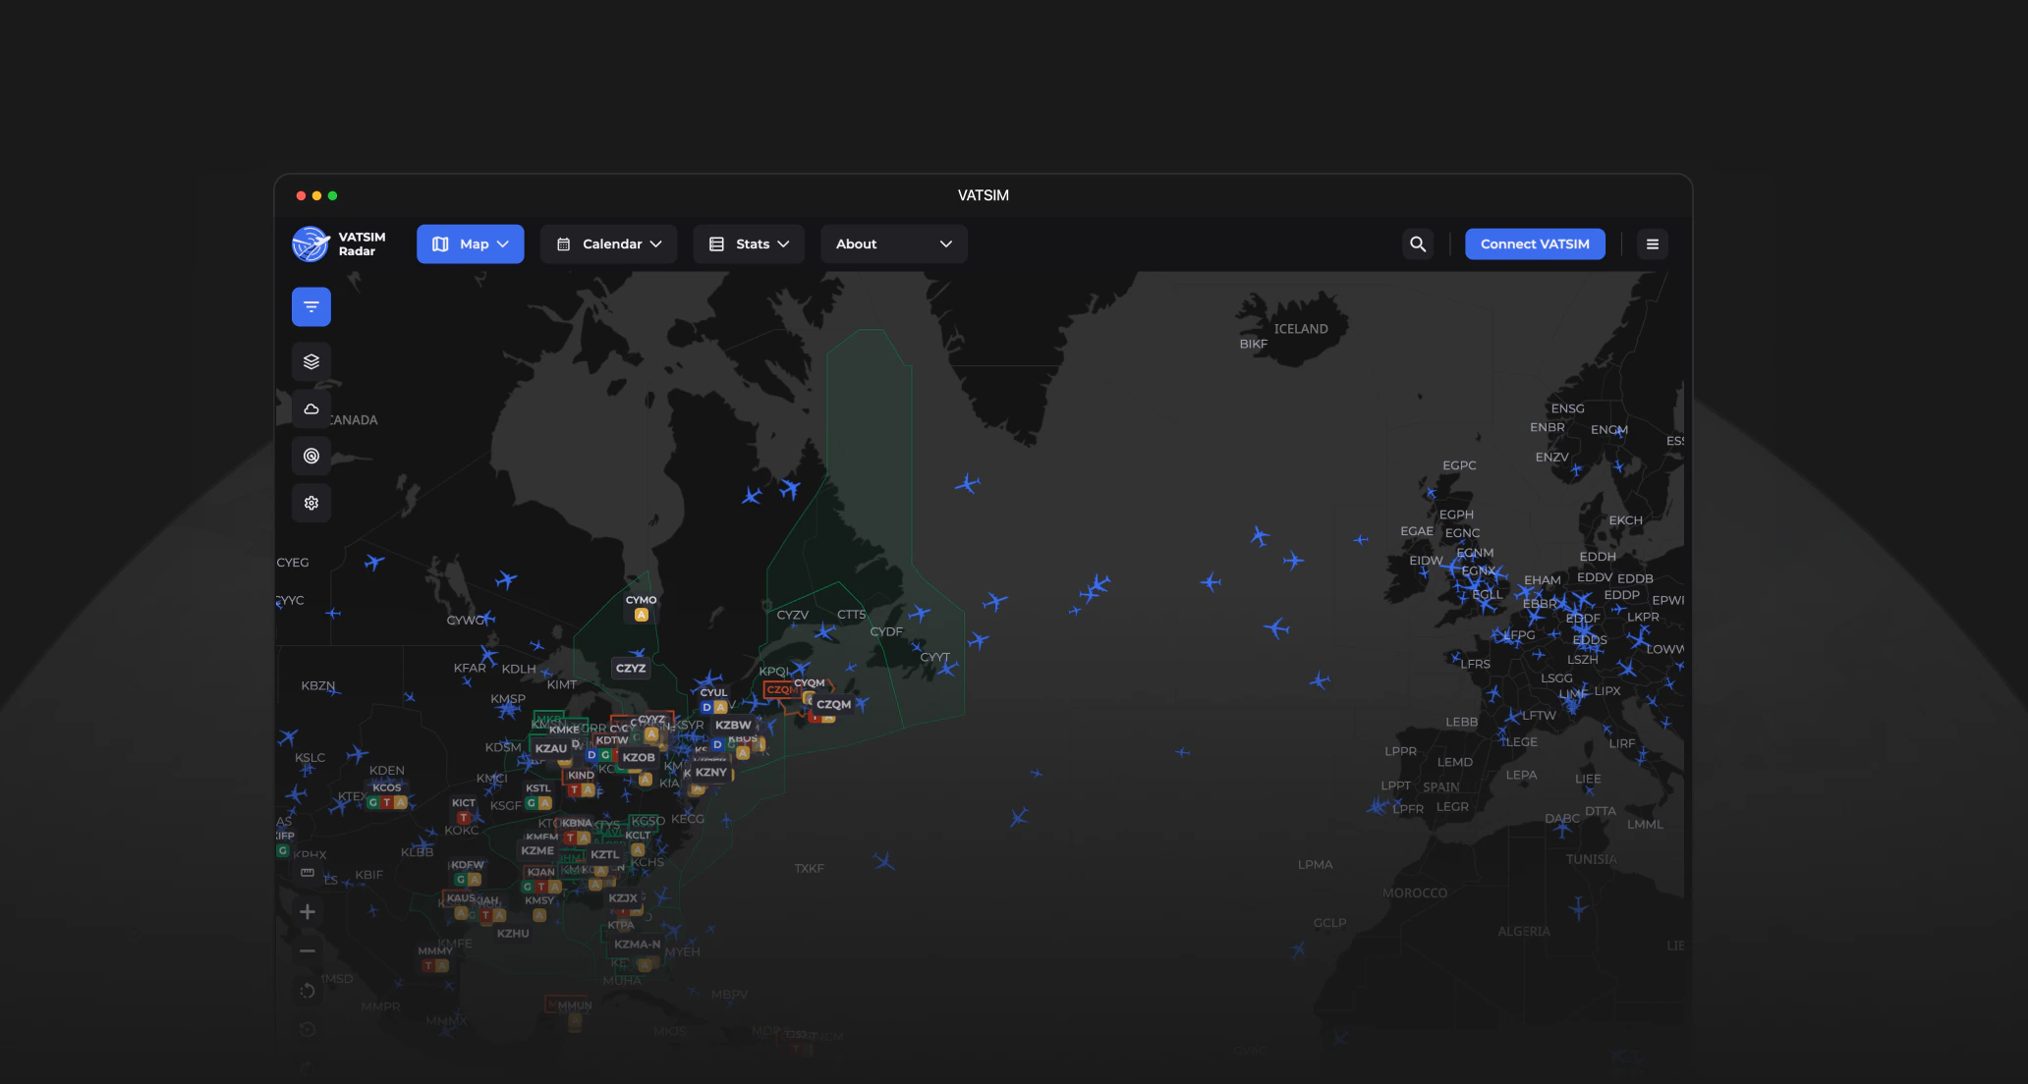The width and height of the screenshot is (2028, 1084).
Task: Click the KCOS tower T badge
Action: click(x=387, y=802)
